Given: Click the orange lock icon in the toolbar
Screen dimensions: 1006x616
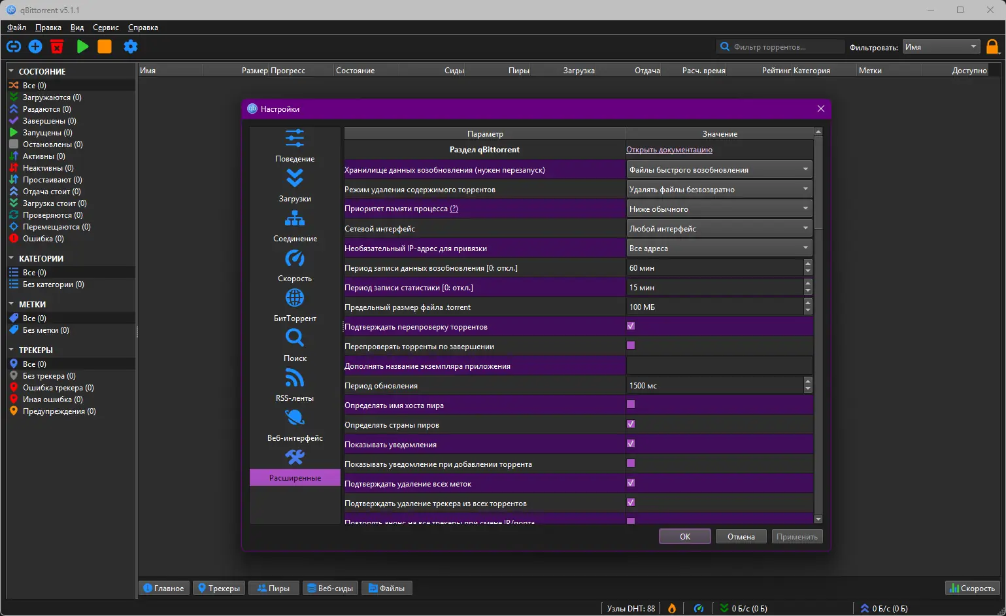Looking at the screenshot, I should click(x=992, y=46).
